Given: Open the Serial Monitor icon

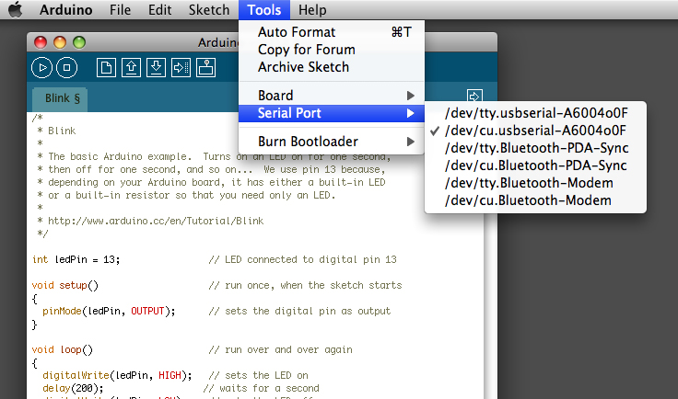Looking at the screenshot, I should pos(205,67).
